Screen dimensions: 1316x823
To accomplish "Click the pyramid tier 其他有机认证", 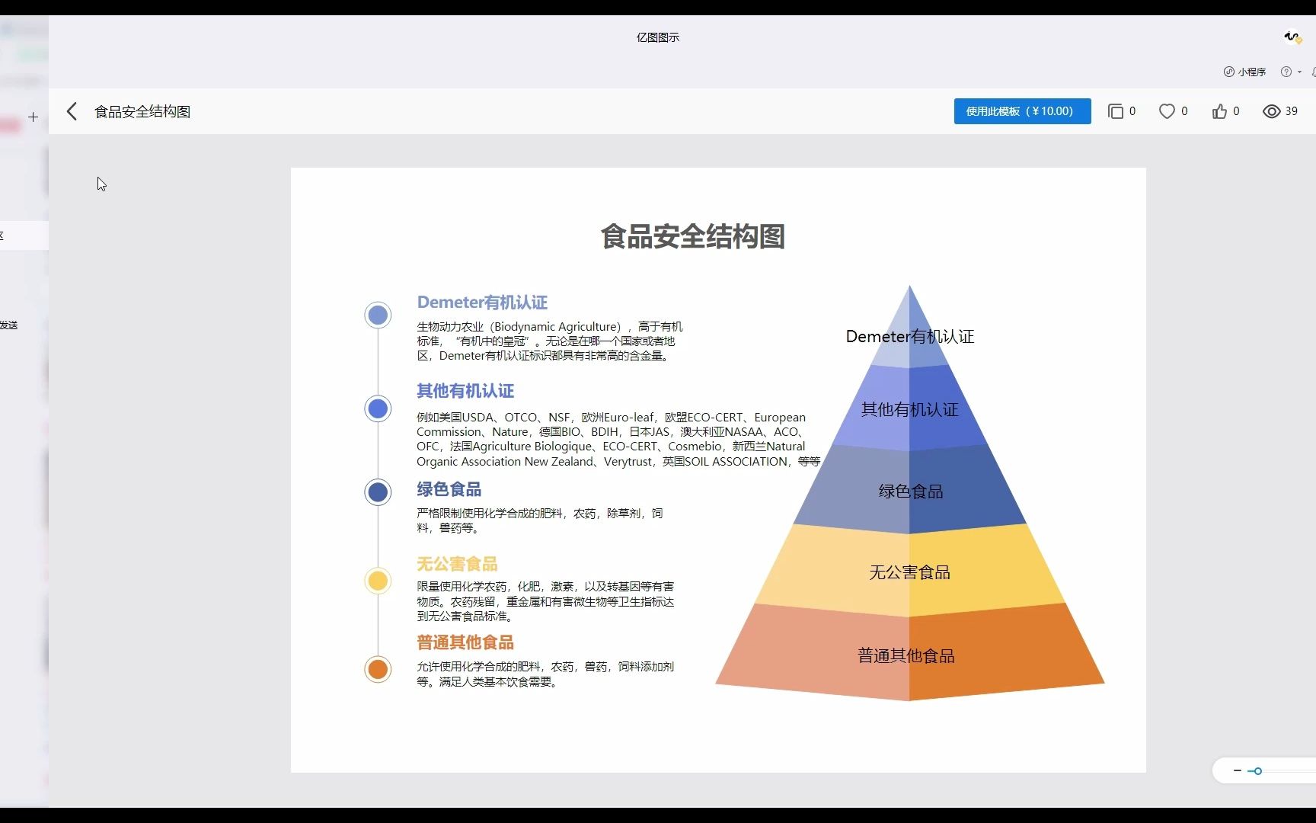I will [x=910, y=409].
